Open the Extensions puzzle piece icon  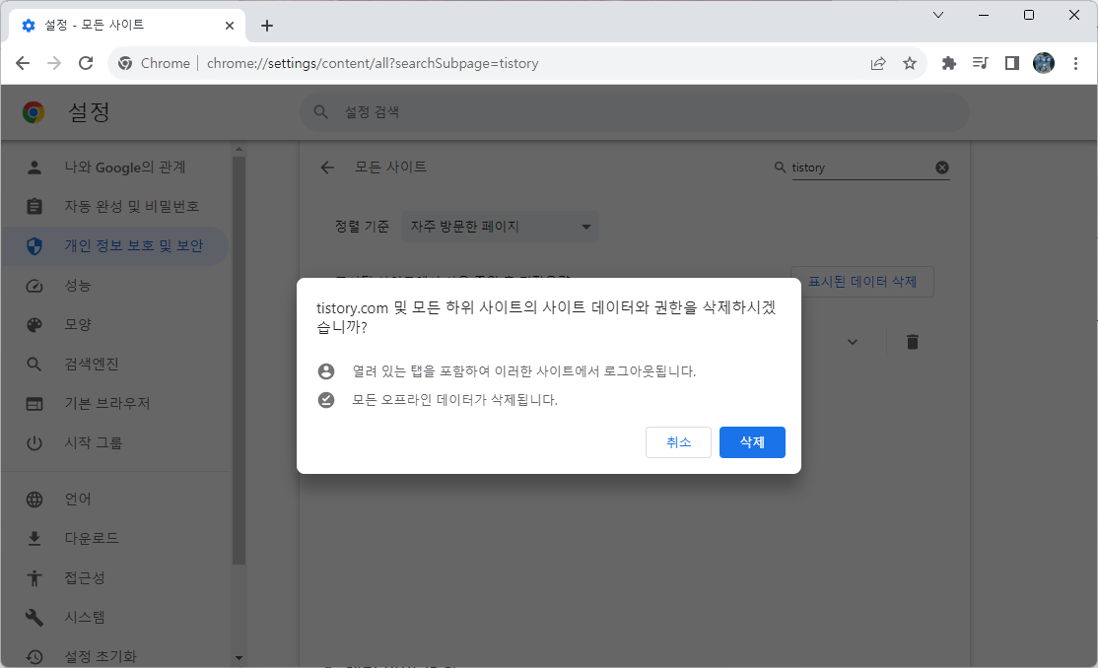(949, 63)
